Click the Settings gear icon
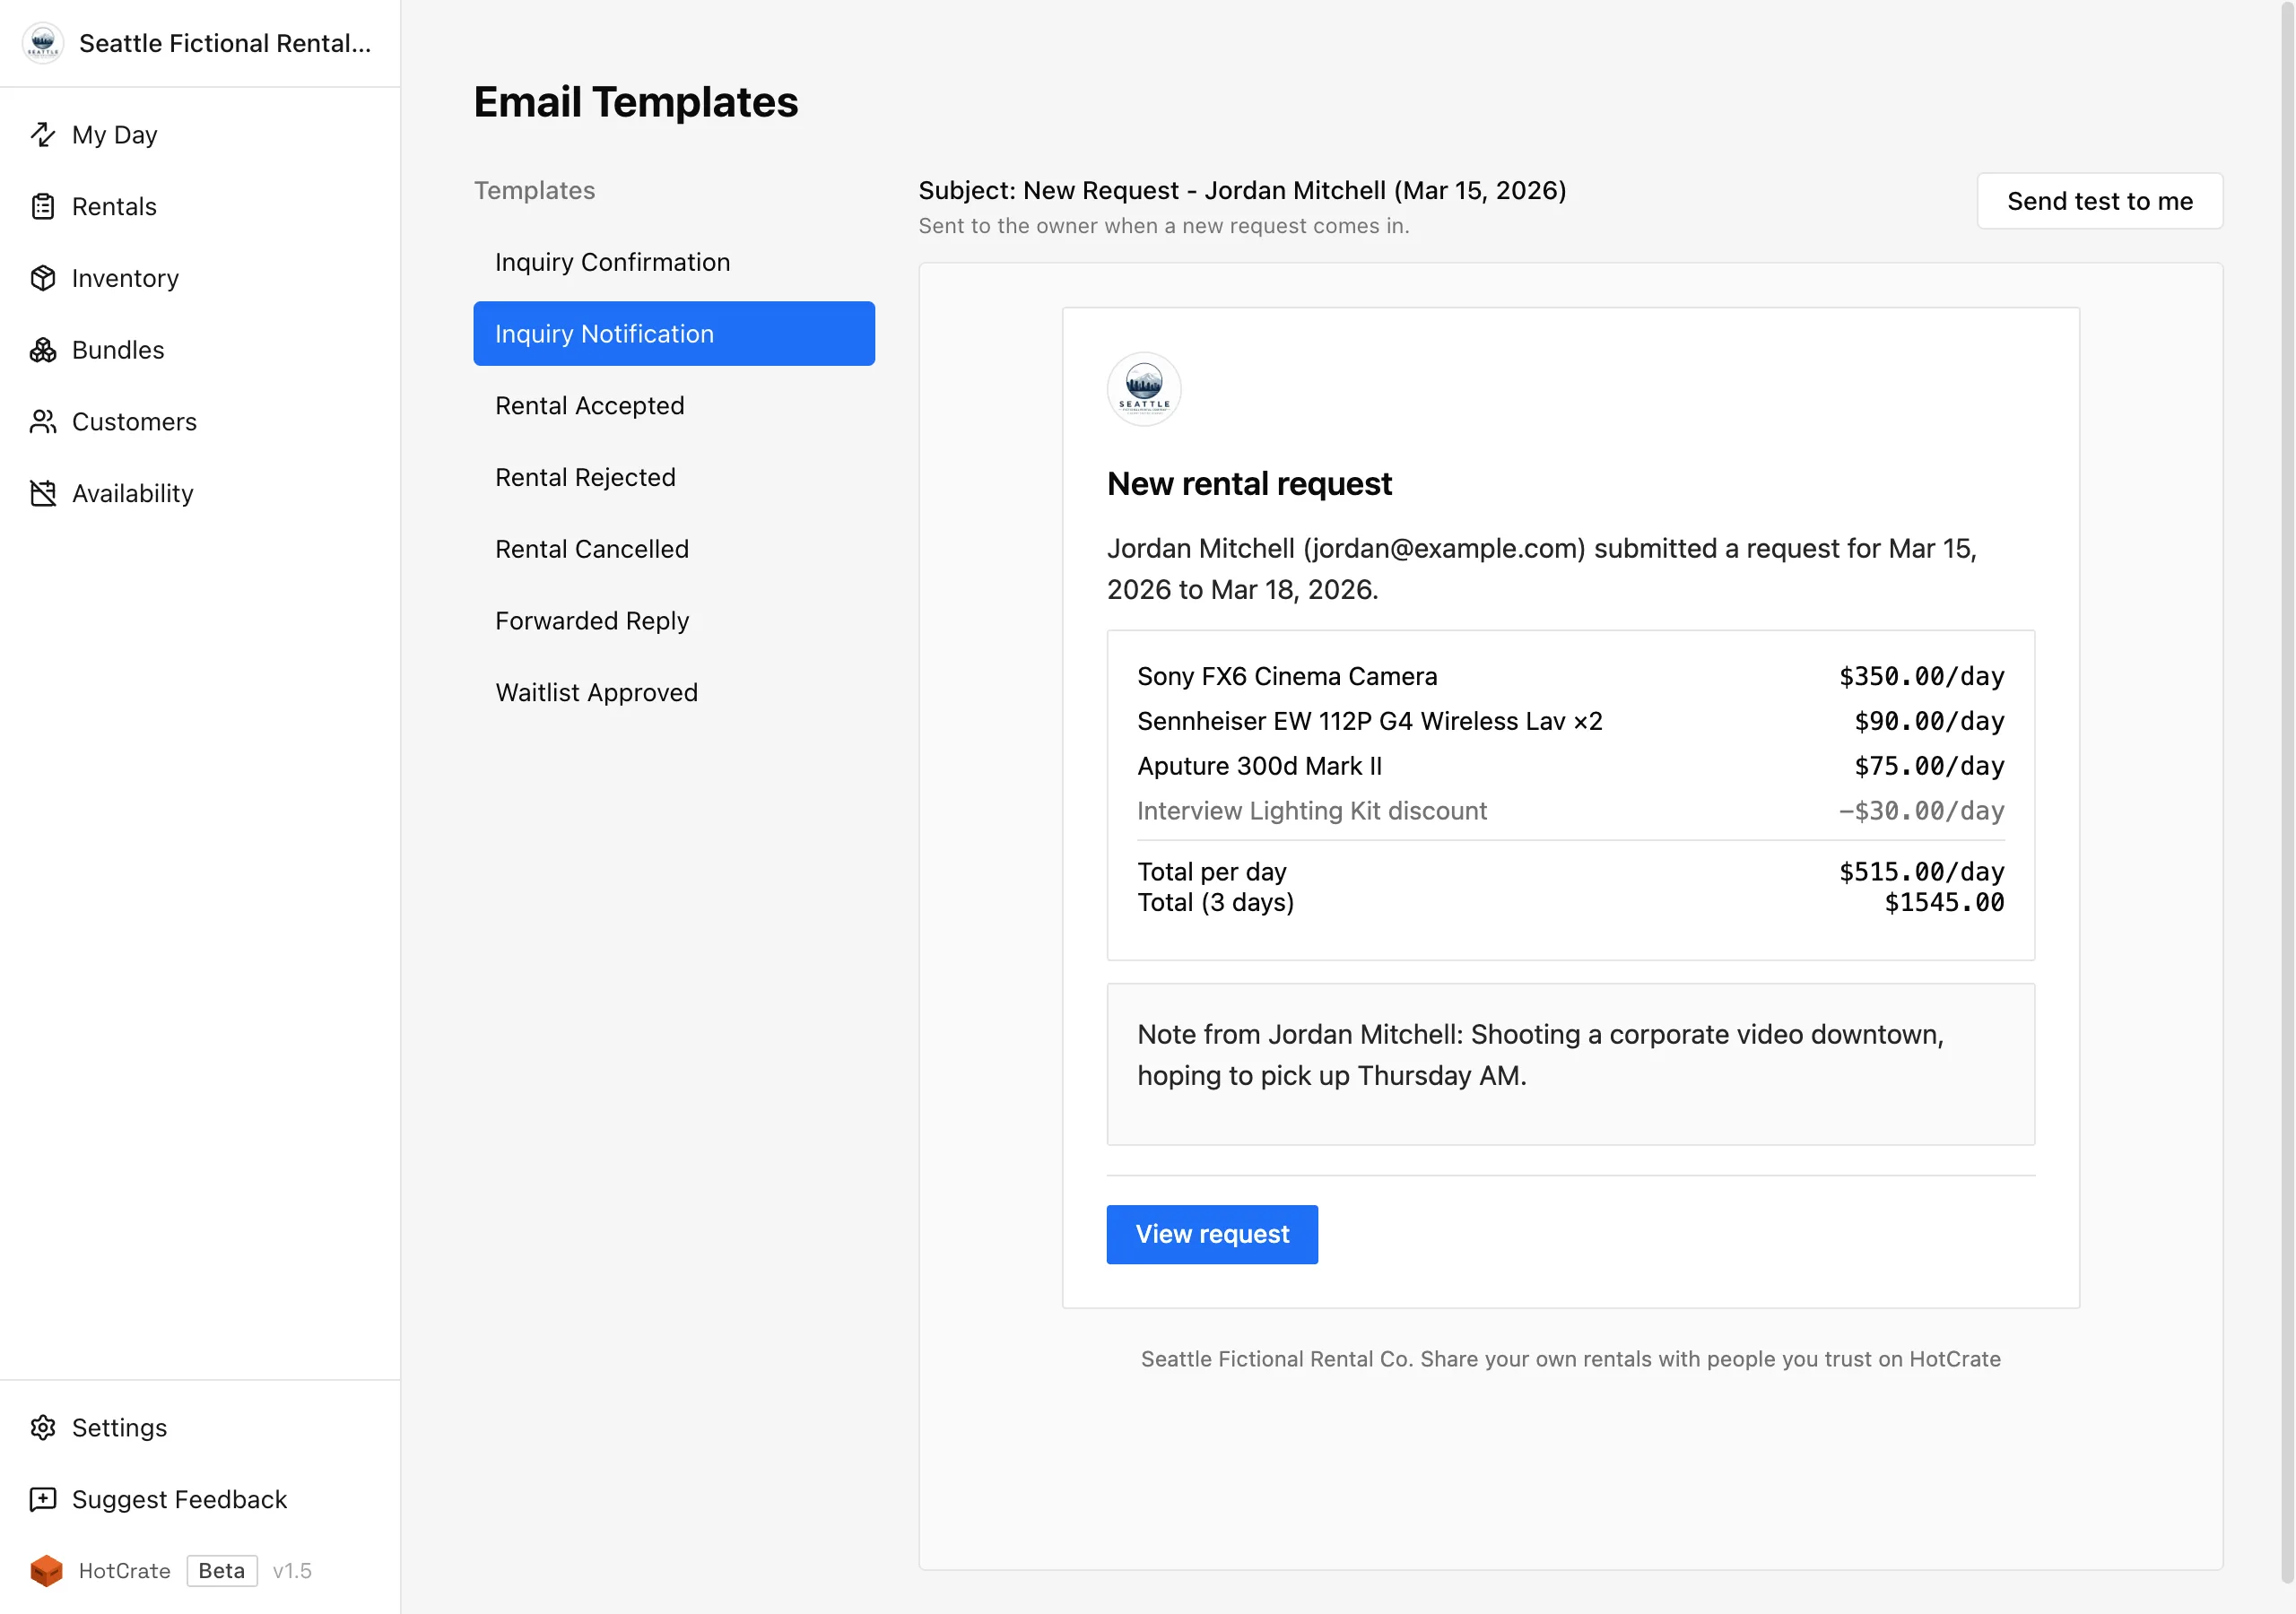2296x1614 pixels. click(43, 1427)
